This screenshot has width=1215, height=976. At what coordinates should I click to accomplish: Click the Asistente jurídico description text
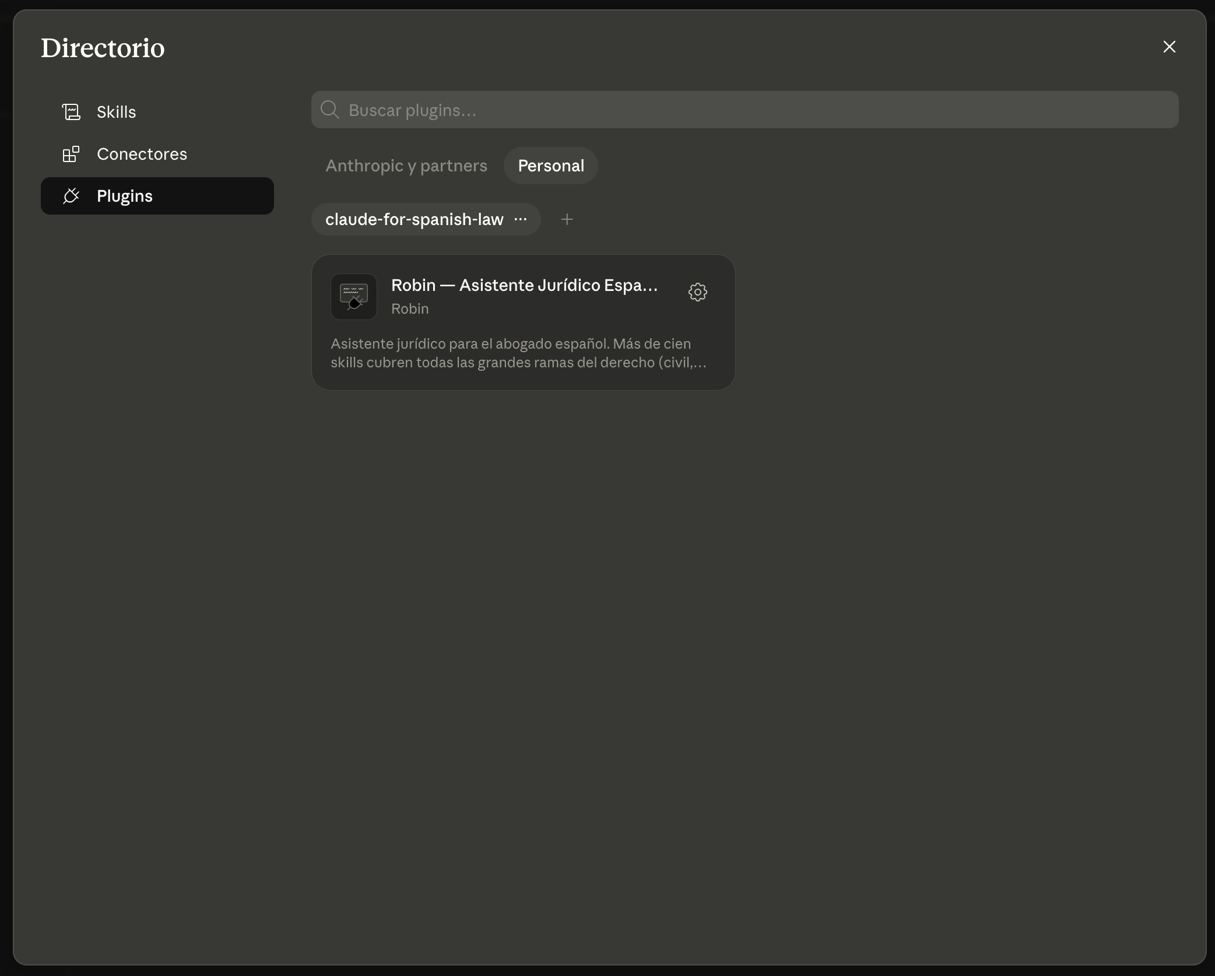519,353
